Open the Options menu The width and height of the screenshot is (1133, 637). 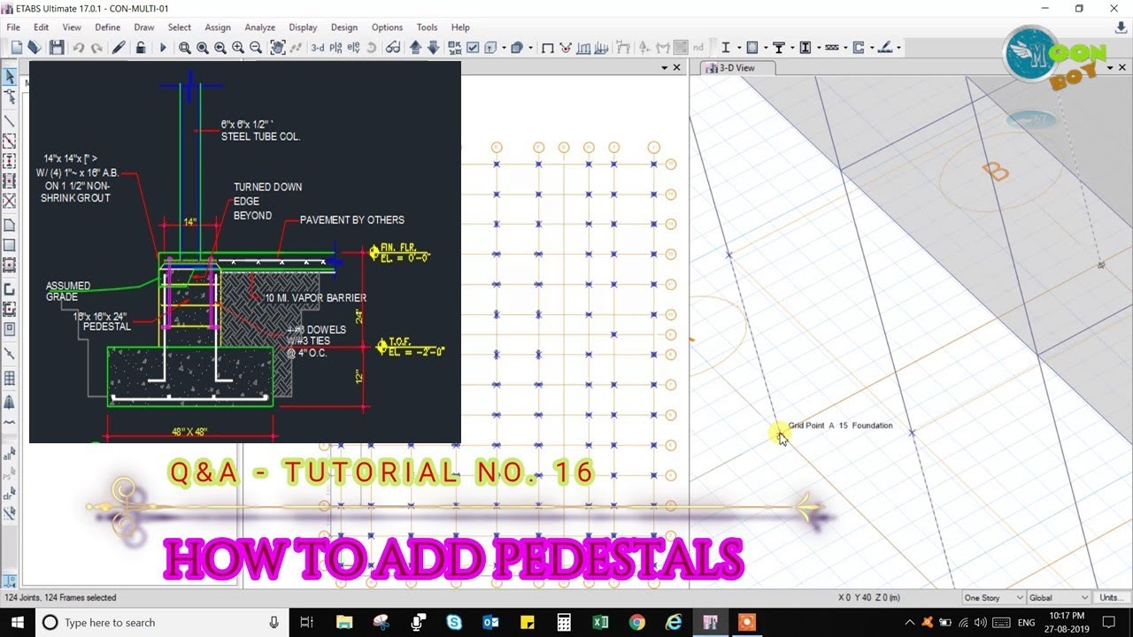point(387,27)
